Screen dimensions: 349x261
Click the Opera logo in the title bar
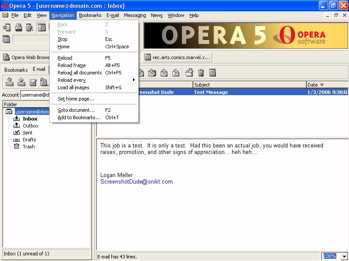pyautogui.click(x=4, y=5)
